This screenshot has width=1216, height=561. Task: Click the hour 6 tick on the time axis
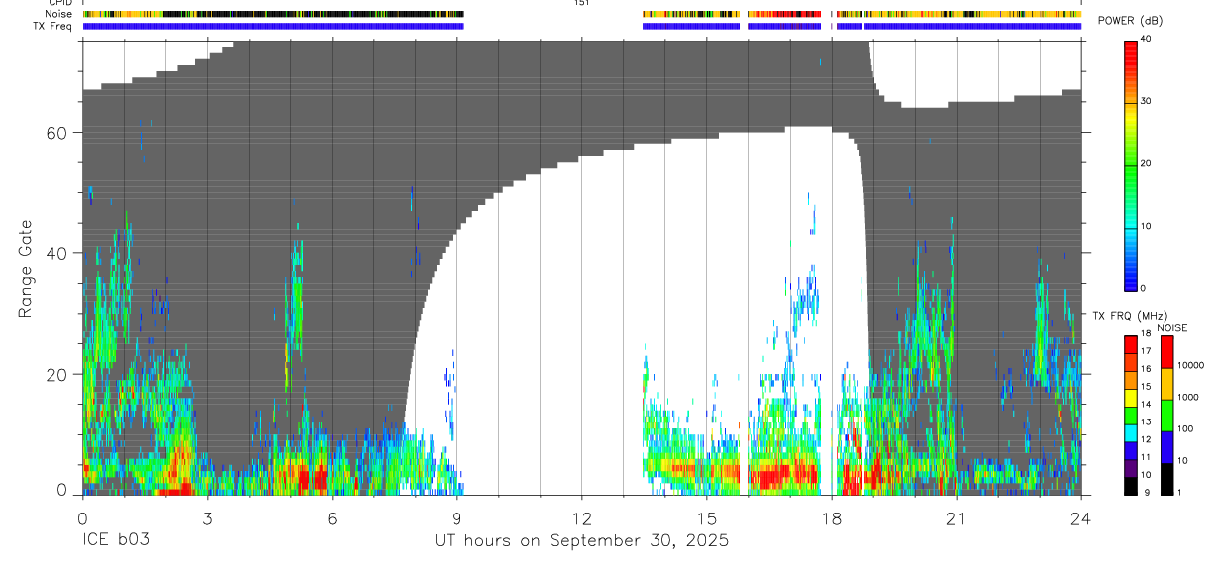(332, 518)
